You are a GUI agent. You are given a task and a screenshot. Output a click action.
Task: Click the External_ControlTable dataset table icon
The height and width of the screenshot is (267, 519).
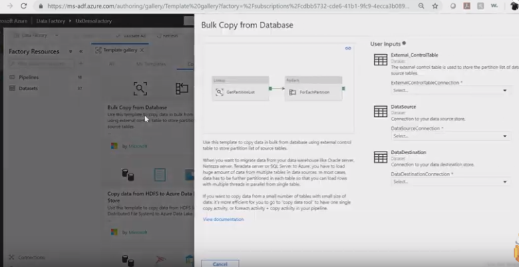pyautogui.click(x=381, y=60)
